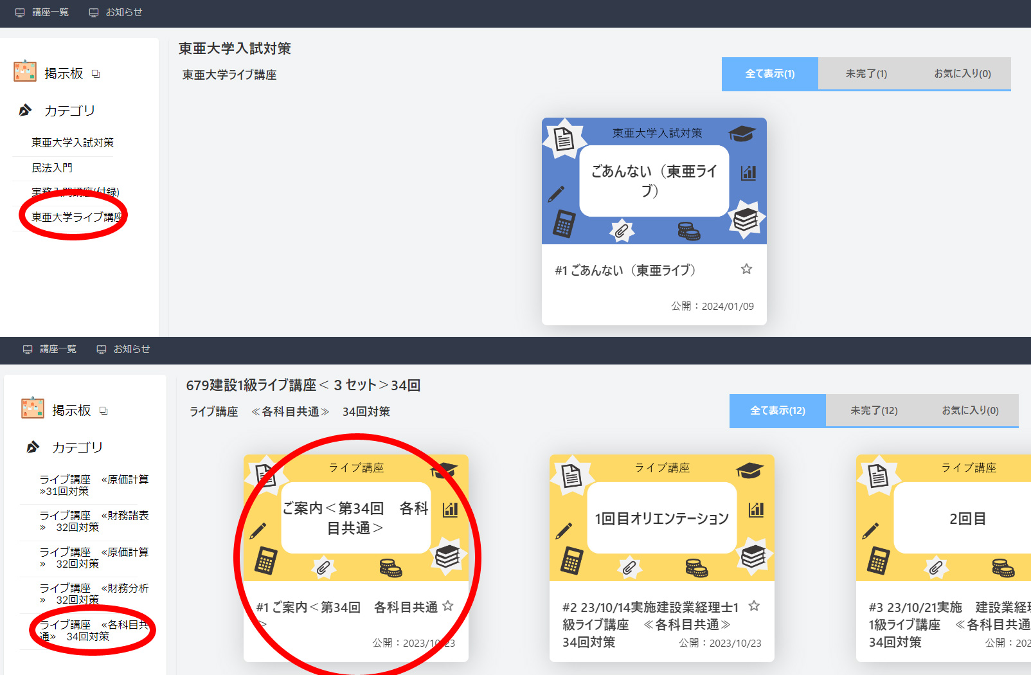Star the 23/10/14実施 lecture card
The height and width of the screenshot is (675, 1031).
[x=754, y=606]
